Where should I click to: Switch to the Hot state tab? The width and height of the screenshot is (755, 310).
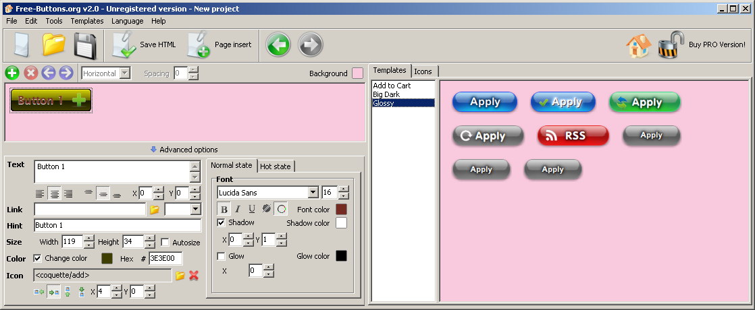point(276,166)
